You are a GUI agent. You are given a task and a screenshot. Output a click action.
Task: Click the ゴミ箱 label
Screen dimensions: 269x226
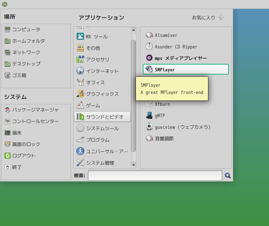click(x=19, y=75)
